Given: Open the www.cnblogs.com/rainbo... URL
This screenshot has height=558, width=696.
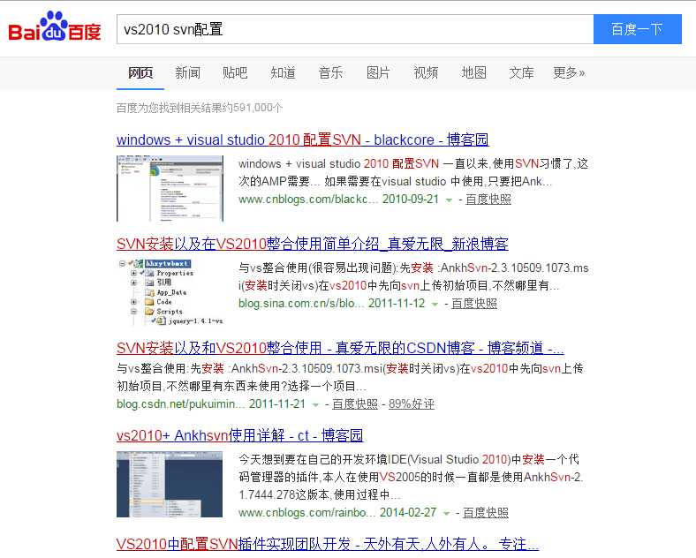Looking at the screenshot, I should [x=307, y=513].
